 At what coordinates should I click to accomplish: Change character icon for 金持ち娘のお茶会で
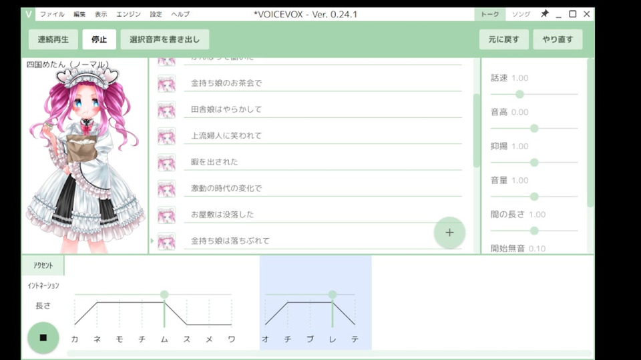pyautogui.click(x=166, y=83)
